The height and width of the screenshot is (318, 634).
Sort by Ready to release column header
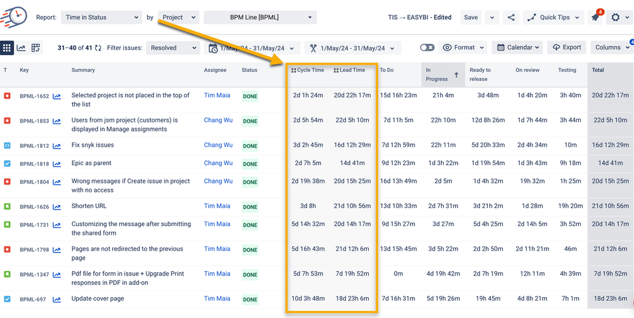coord(480,74)
